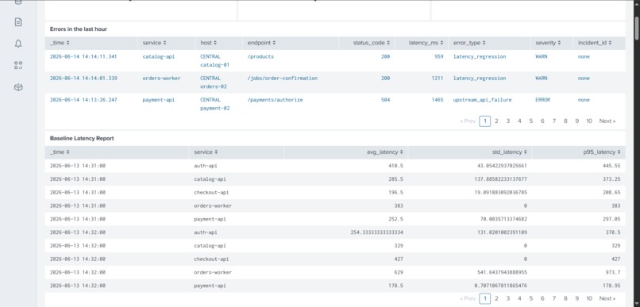Click orders-worker service in Errors table
The height and width of the screenshot is (307, 640).
coord(162,79)
